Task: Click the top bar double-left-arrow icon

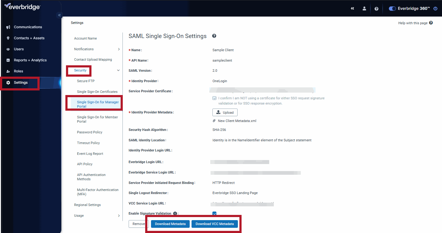Action: click(352, 9)
